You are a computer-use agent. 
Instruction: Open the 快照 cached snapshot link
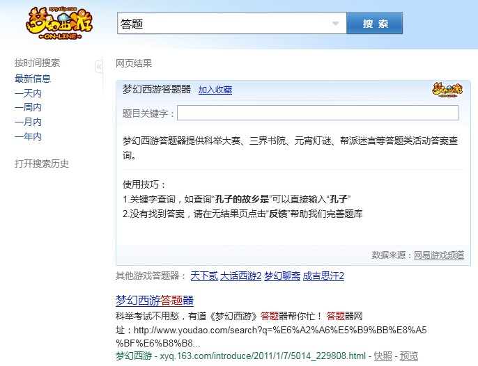[383, 356]
